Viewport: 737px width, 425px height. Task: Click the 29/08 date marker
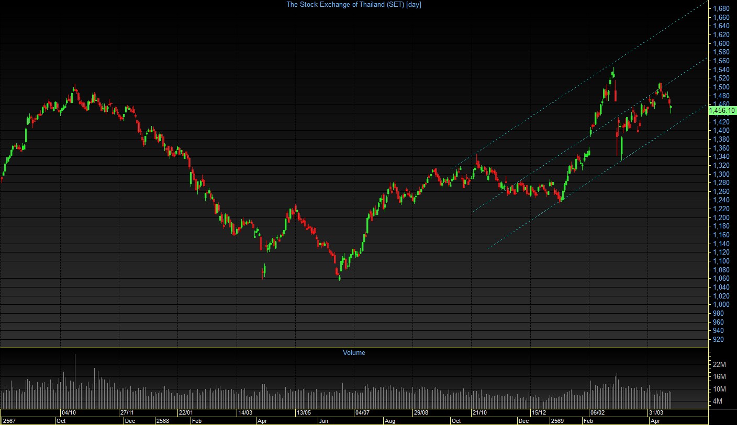(x=421, y=412)
